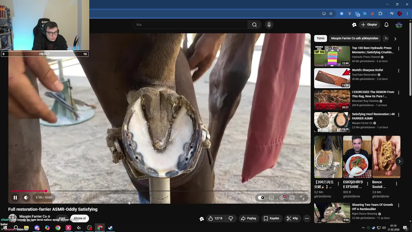Open the Maupin Farrier Co channel name
The image size is (412, 232).
[33, 217]
